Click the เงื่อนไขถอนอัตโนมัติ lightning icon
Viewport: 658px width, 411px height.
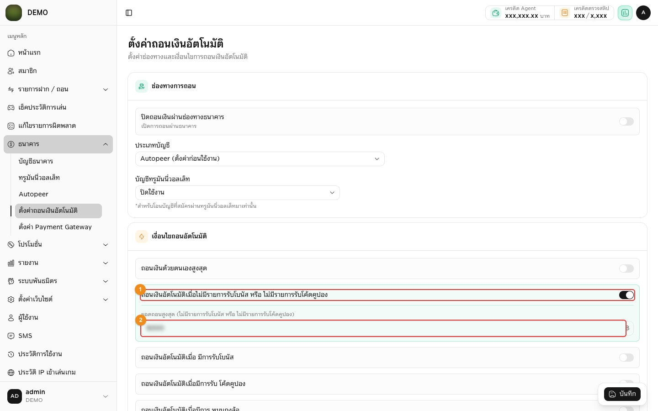[x=142, y=237]
